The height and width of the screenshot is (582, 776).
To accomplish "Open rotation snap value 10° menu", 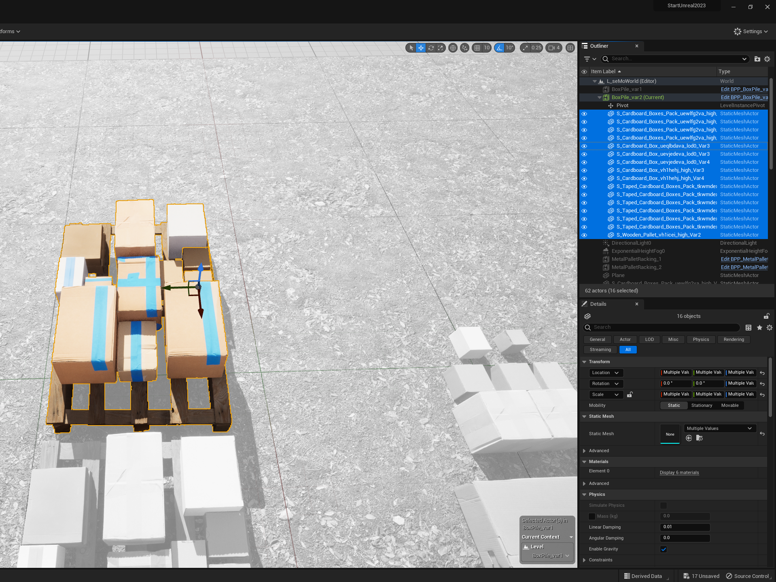I will point(509,48).
